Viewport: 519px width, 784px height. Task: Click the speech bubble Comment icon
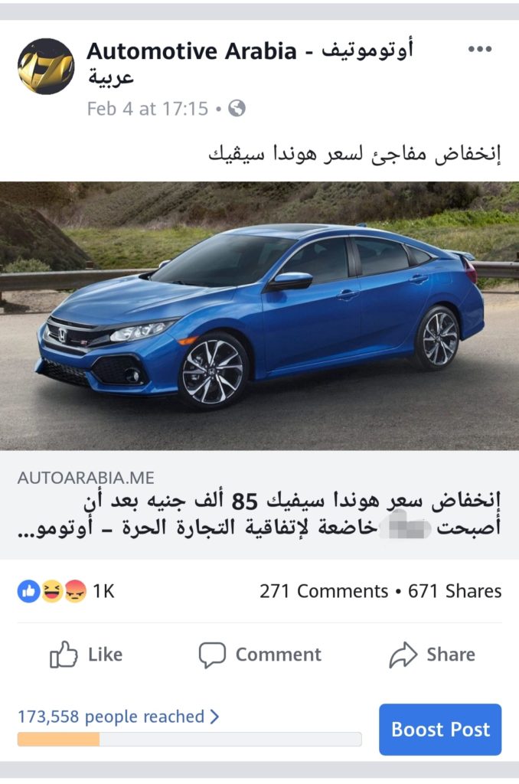[x=212, y=655]
